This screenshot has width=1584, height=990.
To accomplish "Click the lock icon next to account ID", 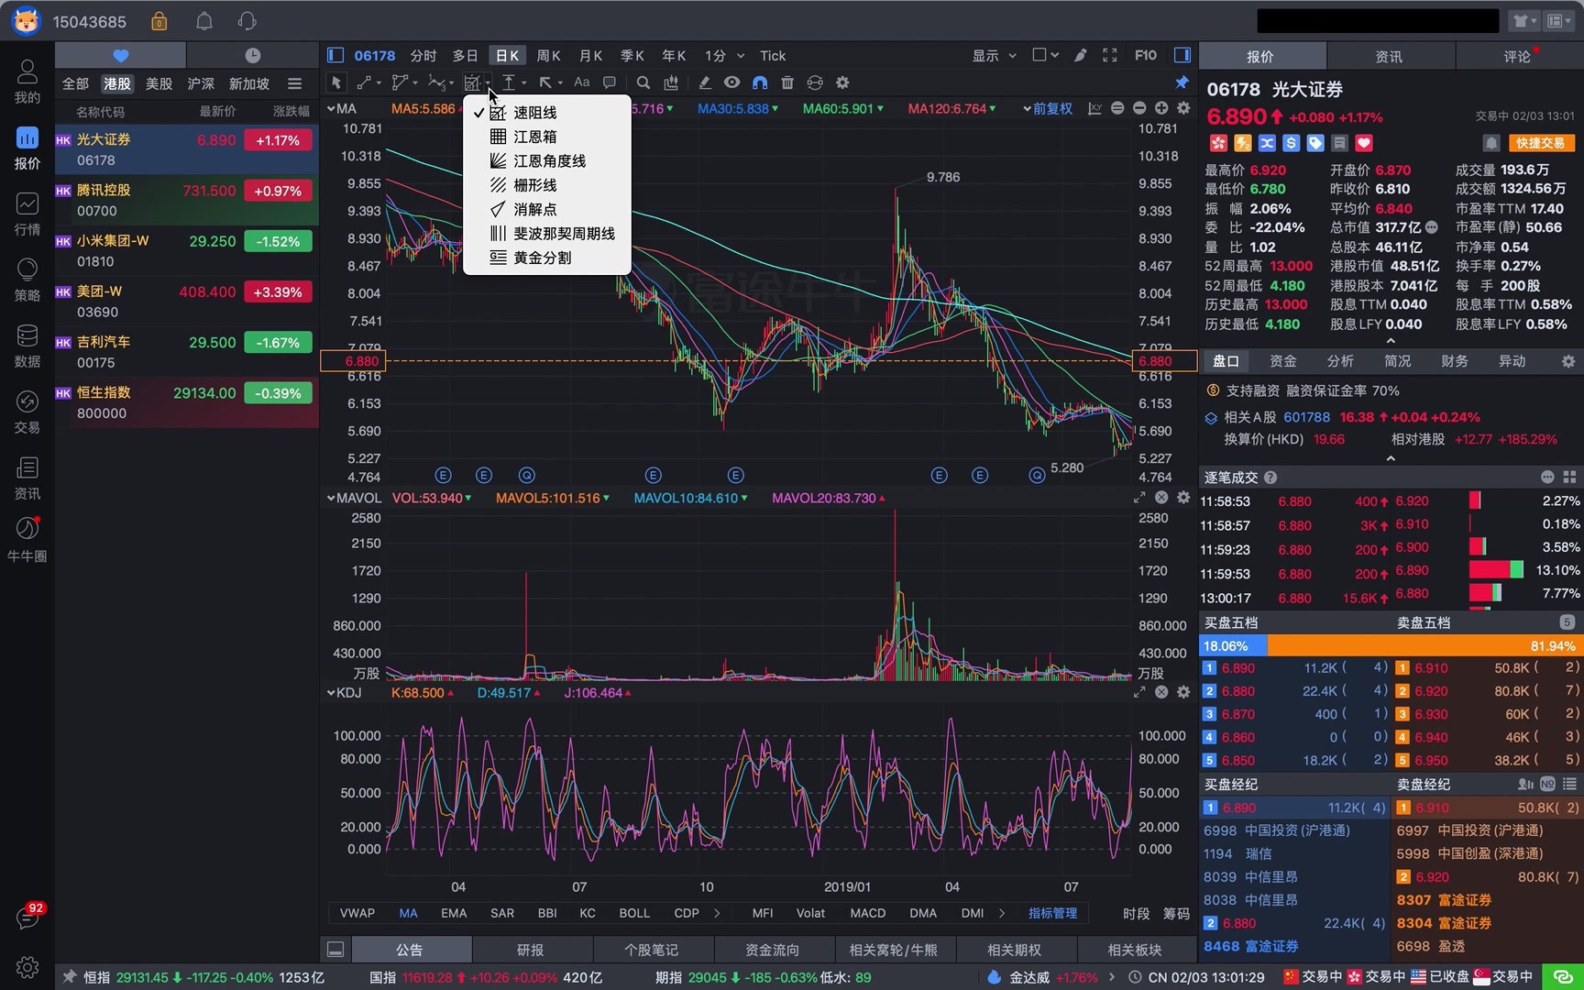I will (x=159, y=21).
